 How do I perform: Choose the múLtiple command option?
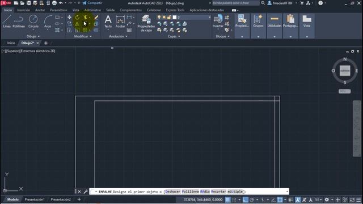pyautogui.click(x=235, y=192)
